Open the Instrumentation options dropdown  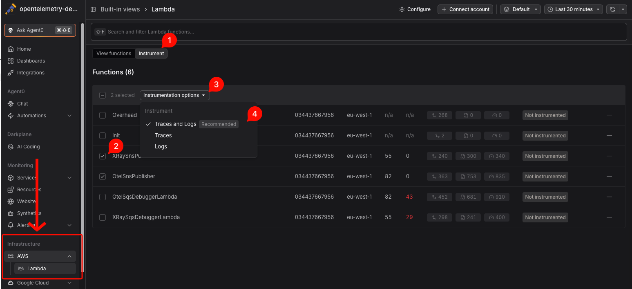click(x=174, y=95)
